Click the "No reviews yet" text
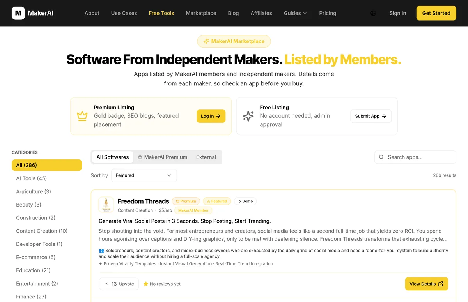The image size is (468, 302). [x=165, y=284]
